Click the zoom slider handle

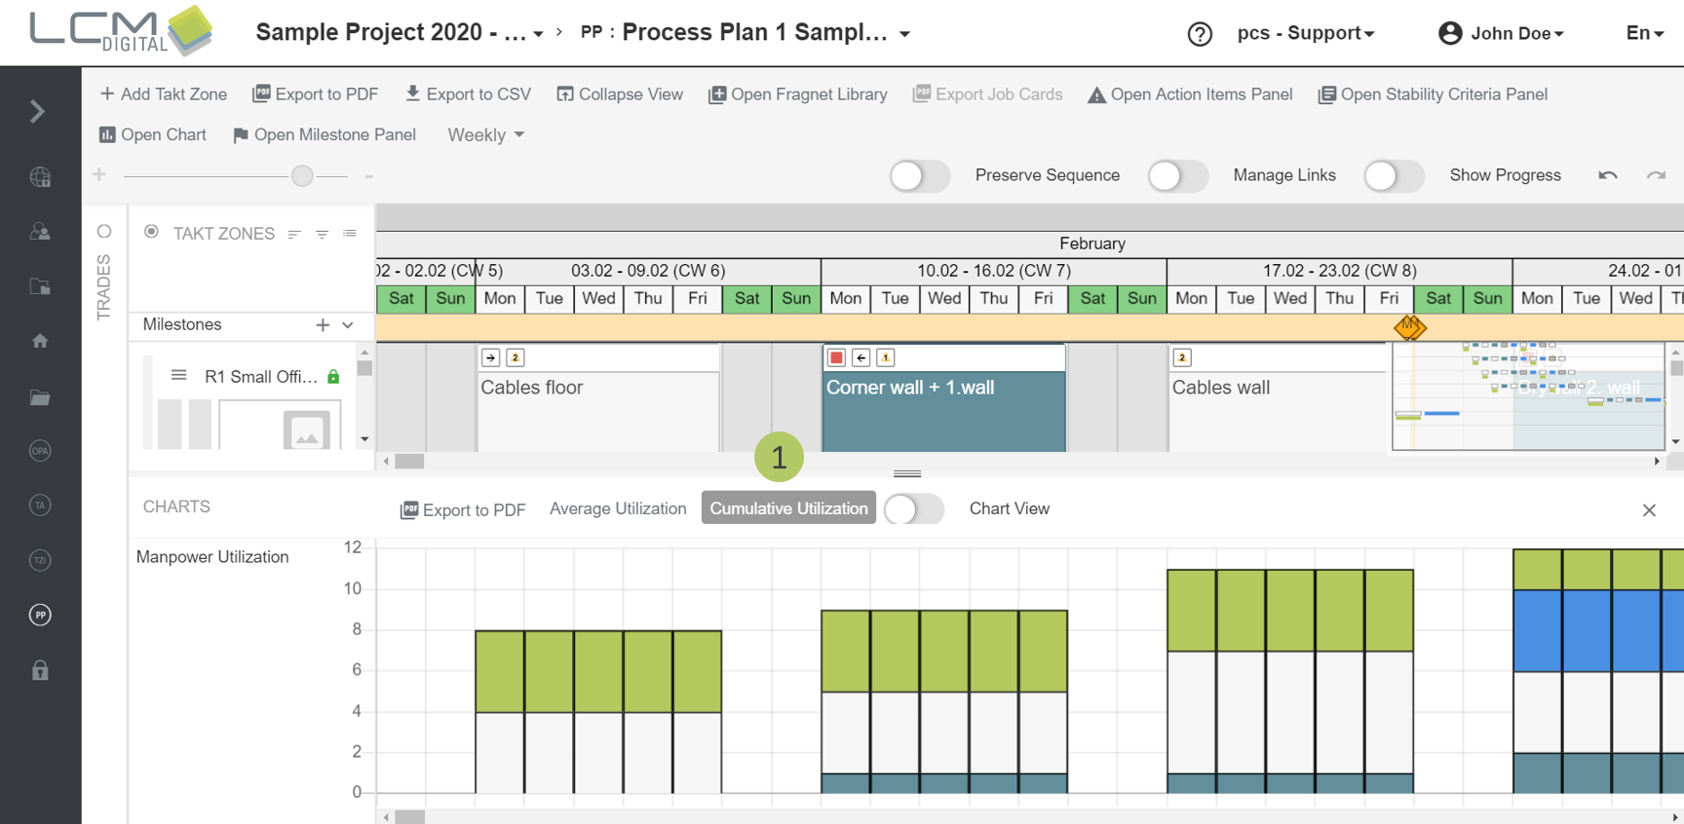(x=302, y=175)
